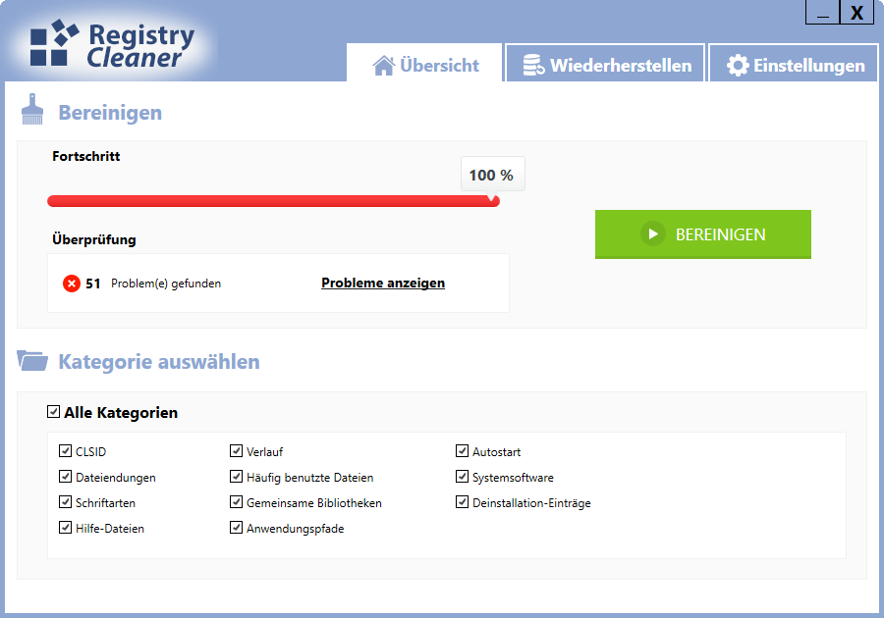Uncheck Häufig benutzte Dateien

click(x=237, y=477)
